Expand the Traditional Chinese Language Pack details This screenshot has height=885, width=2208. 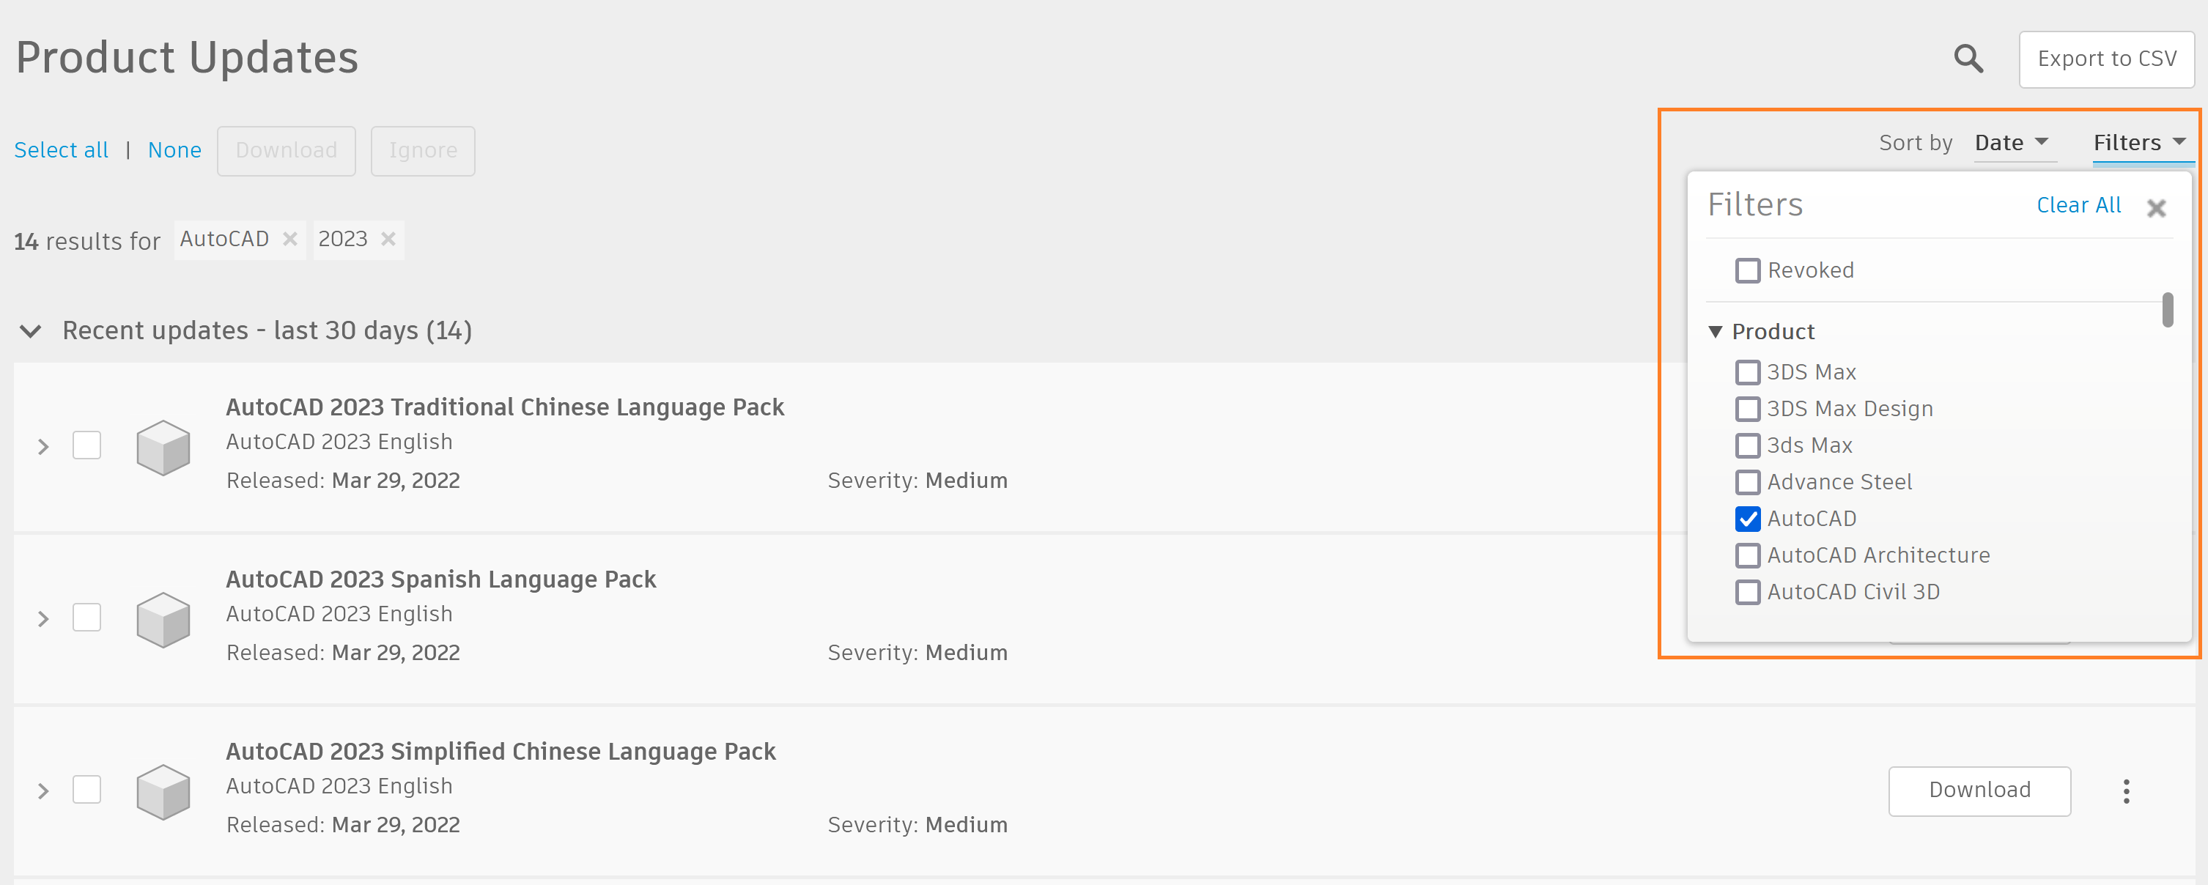(43, 447)
